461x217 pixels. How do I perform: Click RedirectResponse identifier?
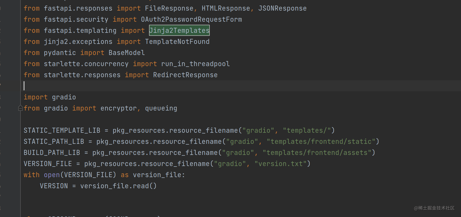pos(185,75)
